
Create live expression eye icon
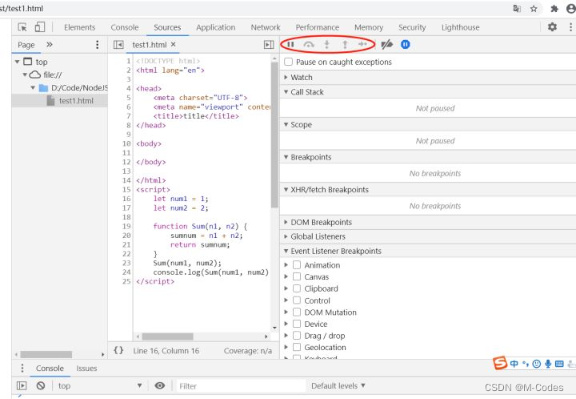(159, 385)
